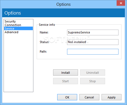Click the Status field showing Not installed
This screenshot has width=127, height=105.
pos(93,42)
